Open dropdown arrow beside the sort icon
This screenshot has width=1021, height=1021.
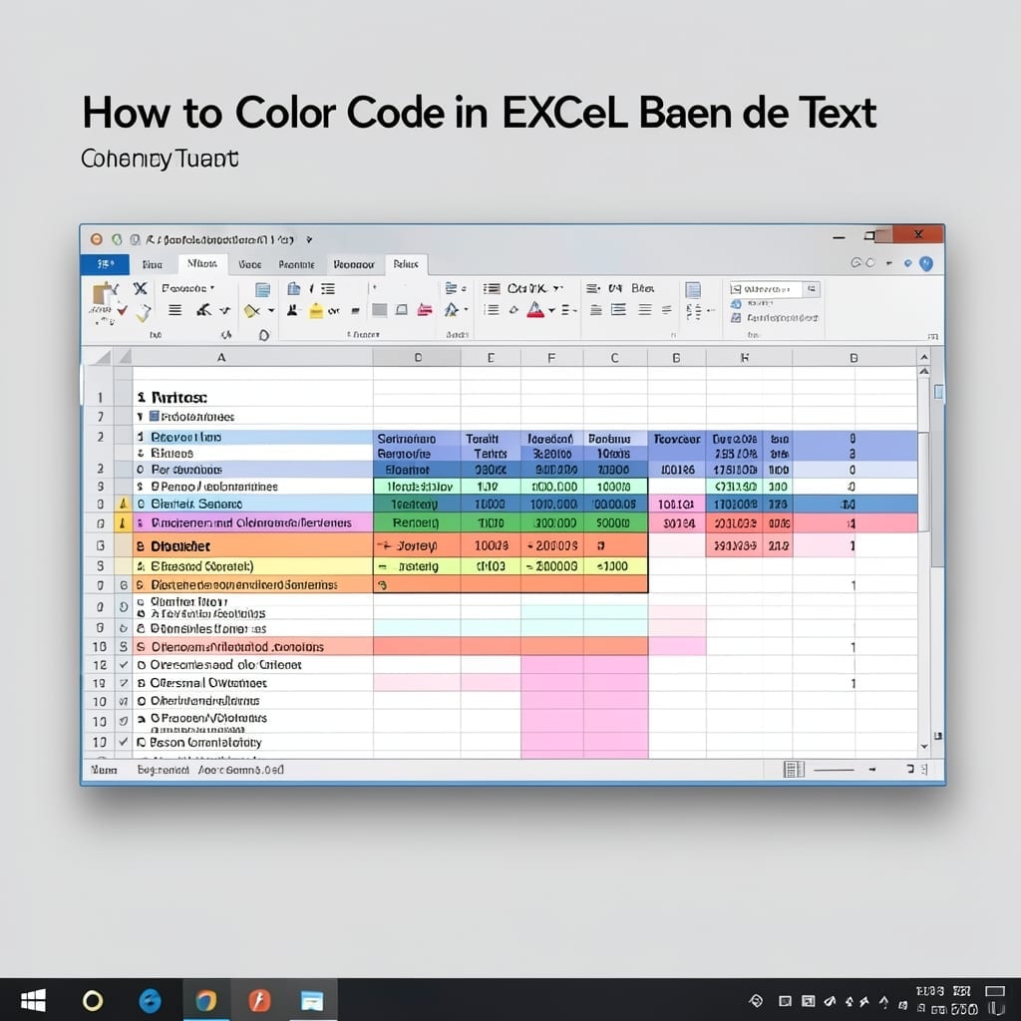[466, 310]
